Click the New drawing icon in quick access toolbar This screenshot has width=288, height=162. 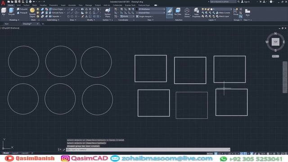(x=9, y=2)
